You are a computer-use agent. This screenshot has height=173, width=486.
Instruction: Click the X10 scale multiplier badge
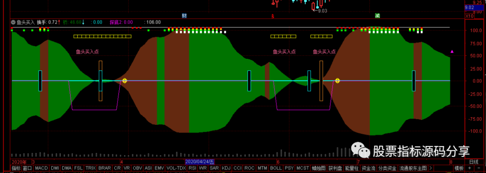pyautogui.click(x=469, y=16)
